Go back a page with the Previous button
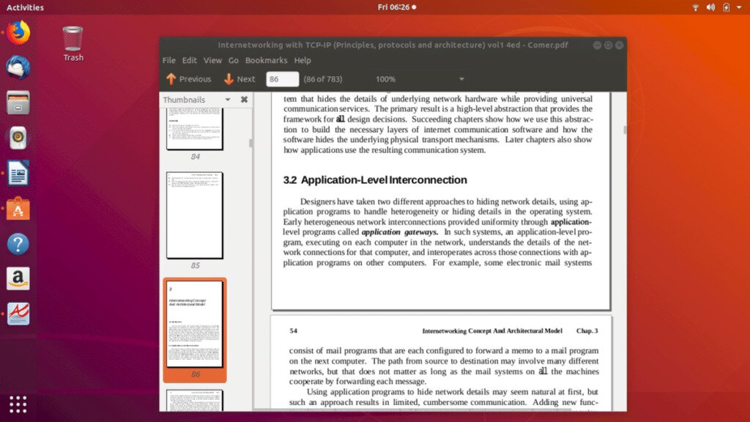 (x=190, y=78)
